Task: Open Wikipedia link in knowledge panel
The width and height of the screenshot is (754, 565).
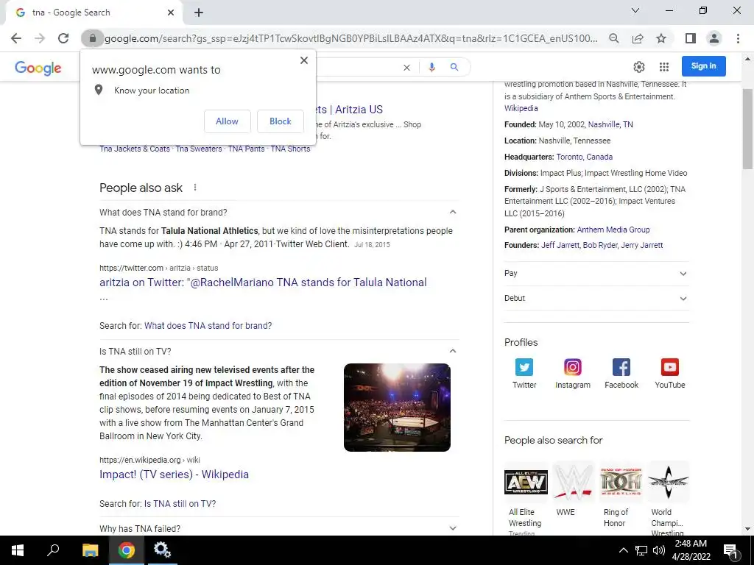Action: (x=521, y=109)
